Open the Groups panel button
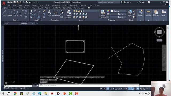The width and height of the screenshot is (171, 96). (x=141, y=13)
